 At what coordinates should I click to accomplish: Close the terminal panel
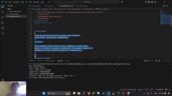click(169, 61)
